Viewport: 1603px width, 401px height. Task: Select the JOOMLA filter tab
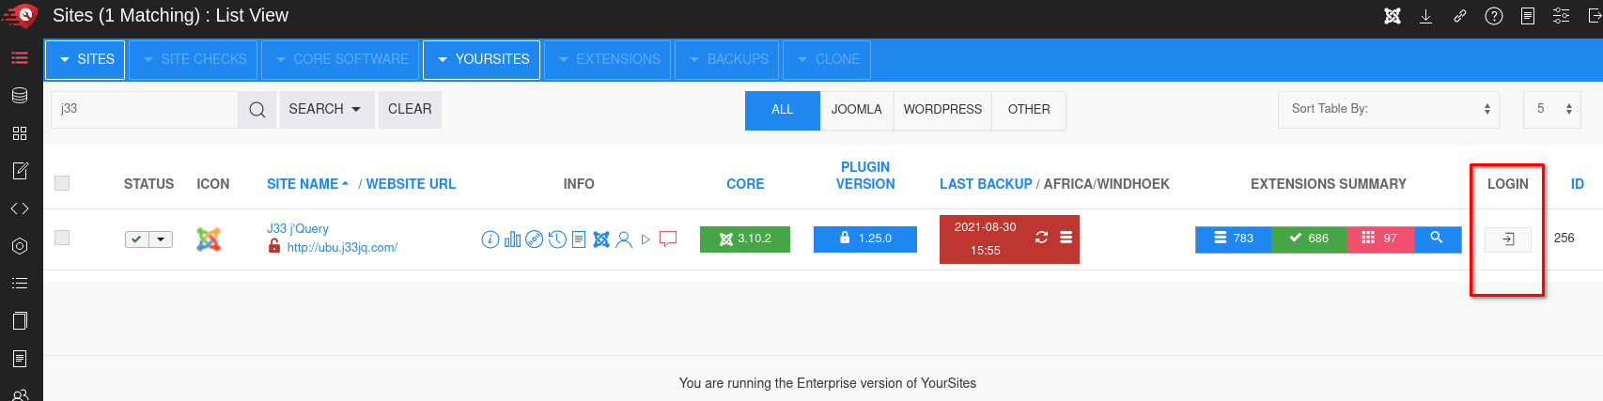click(857, 111)
